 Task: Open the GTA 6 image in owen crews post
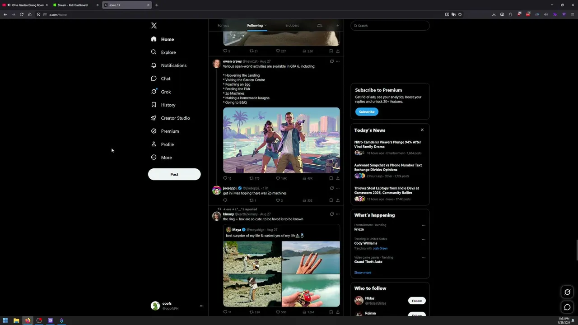point(281,140)
